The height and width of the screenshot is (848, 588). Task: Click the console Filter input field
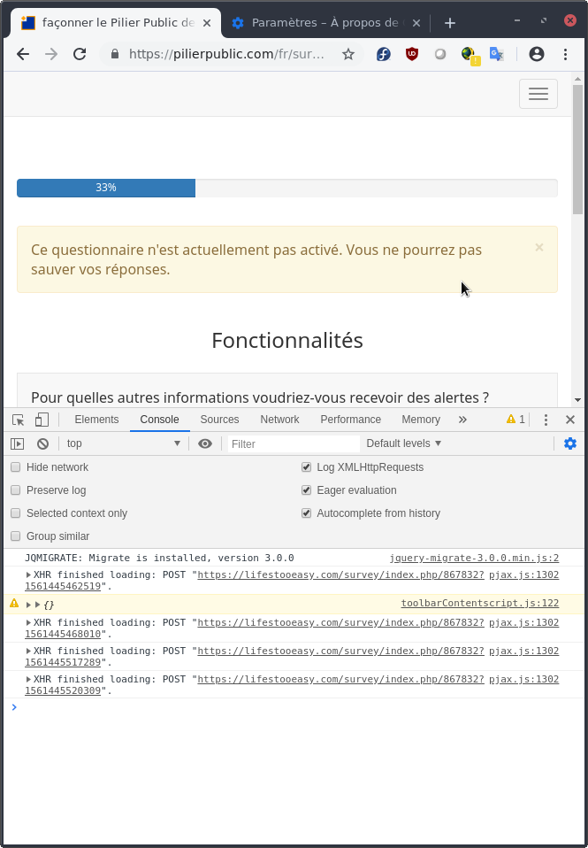point(294,443)
